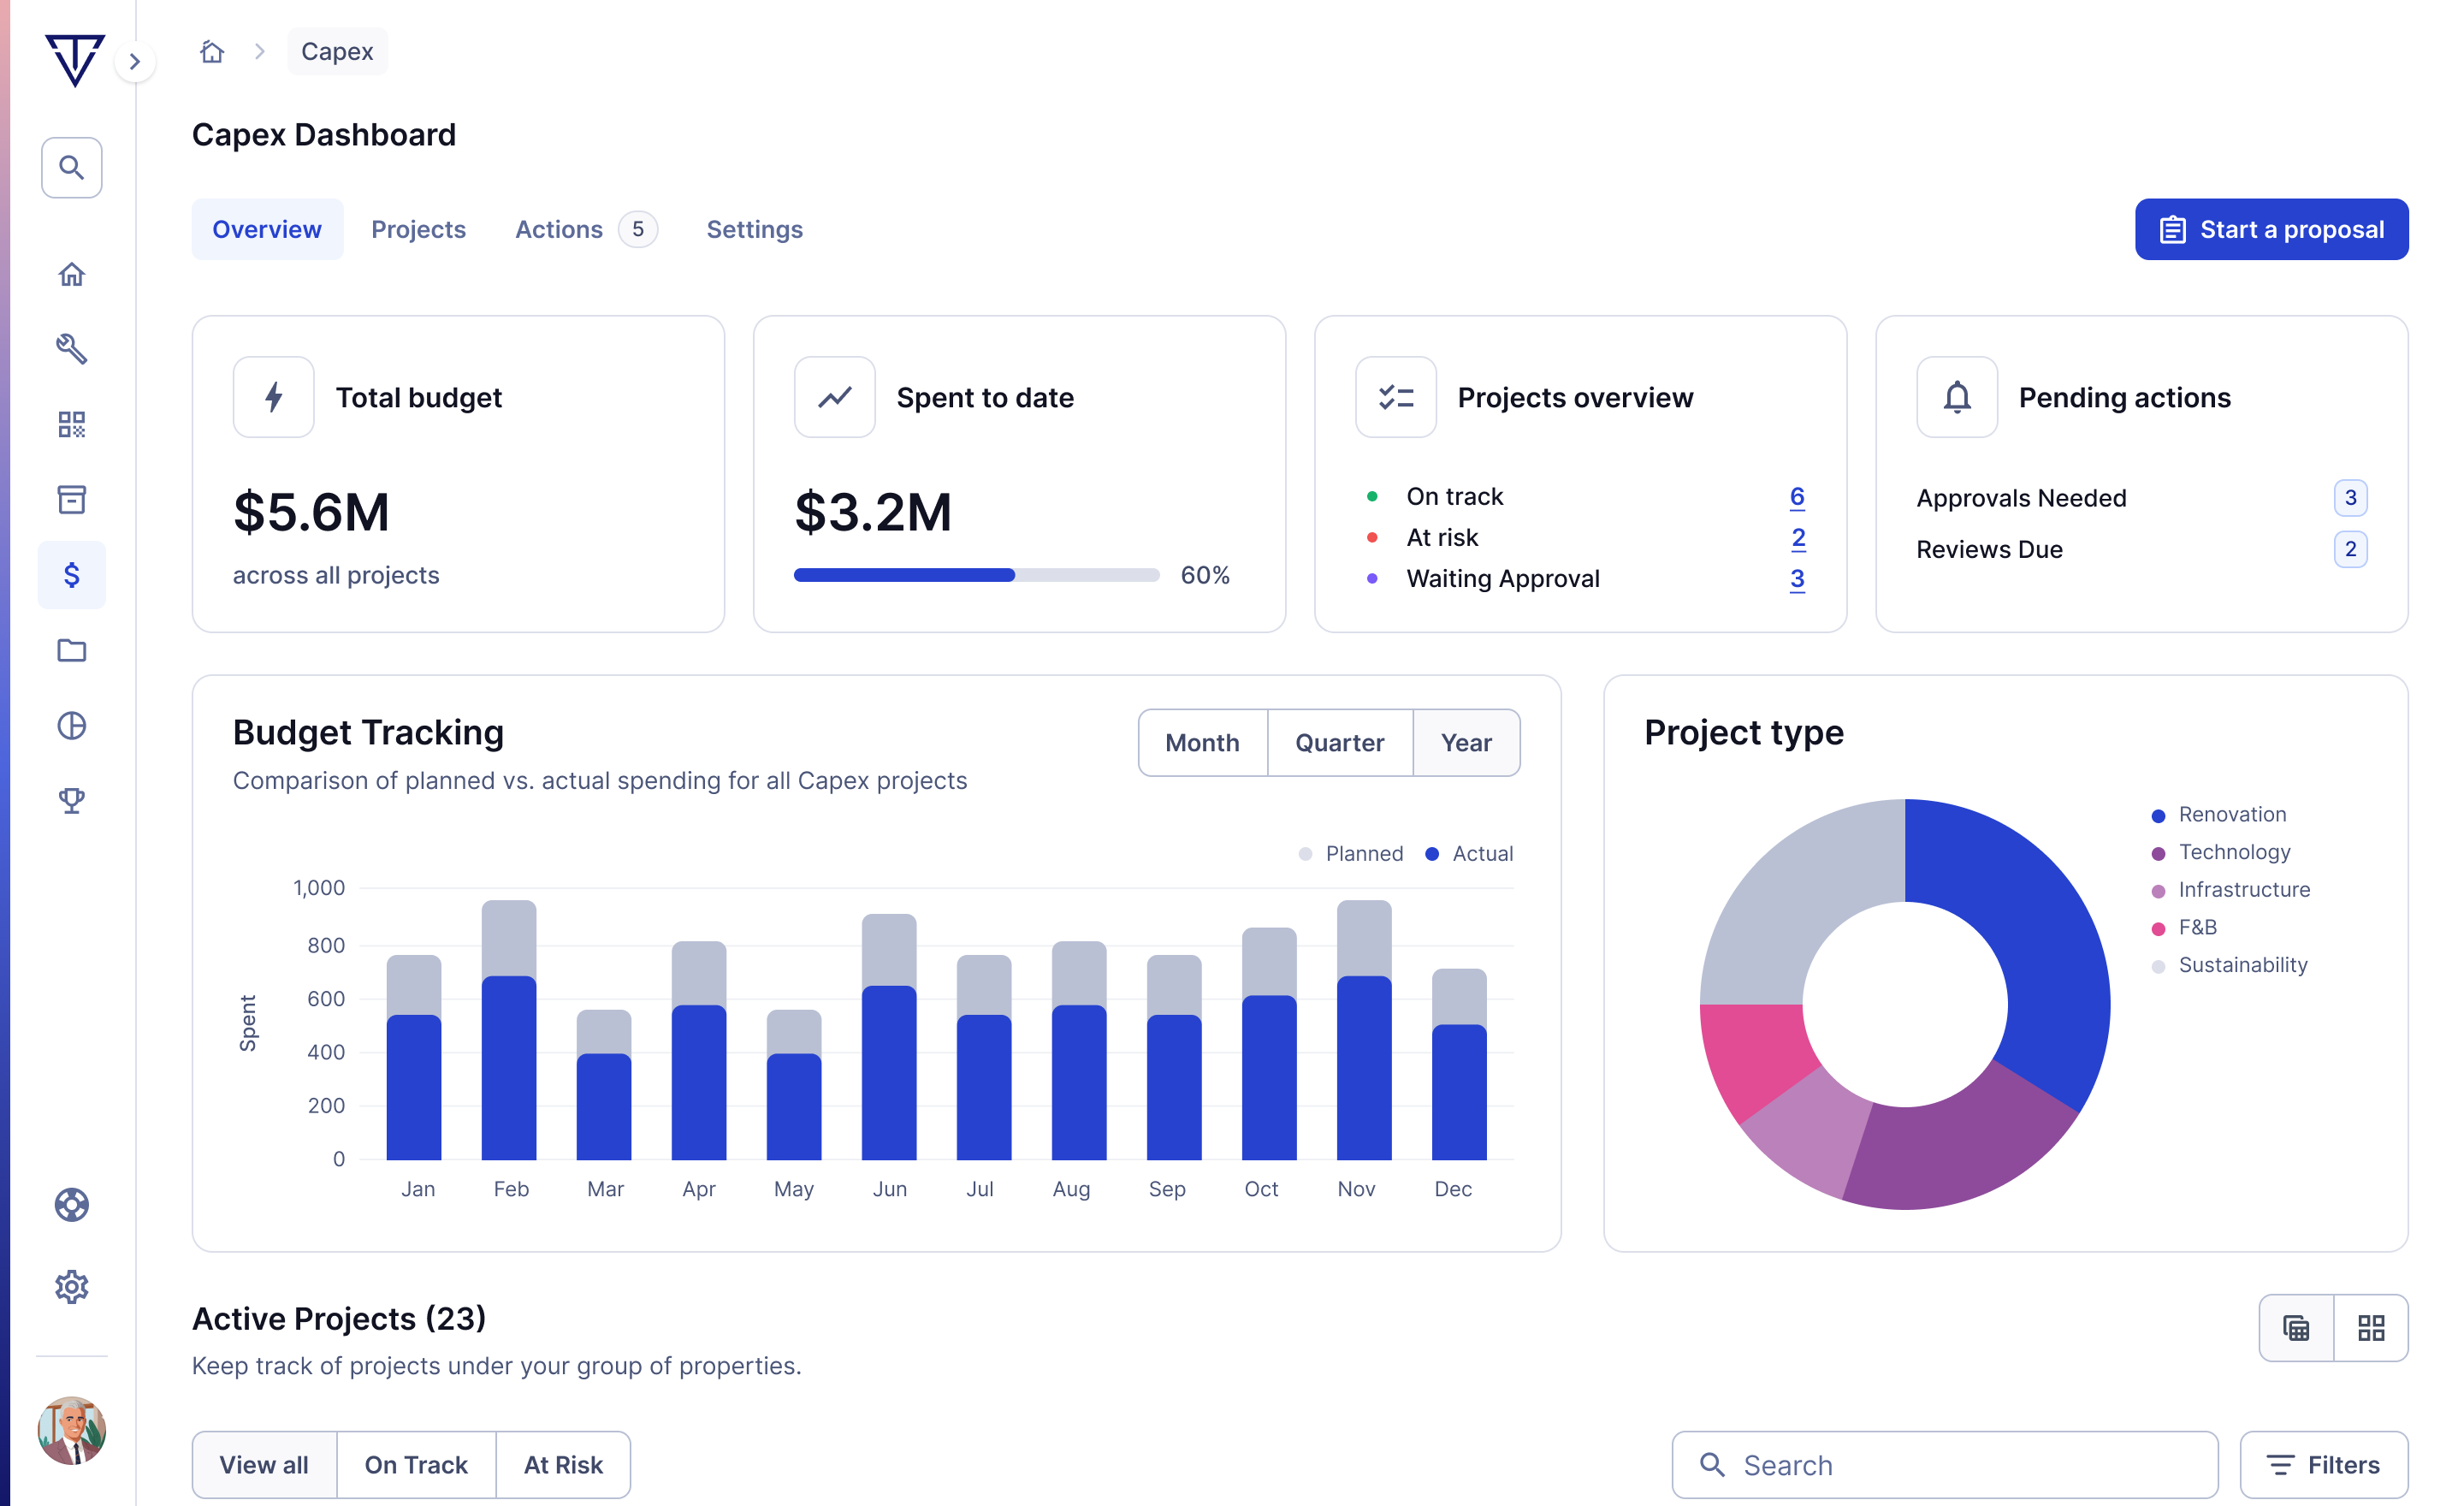The height and width of the screenshot is (1506, 2464).
Task: Toggle the On Track project filter
Action: click(417, 1464)
